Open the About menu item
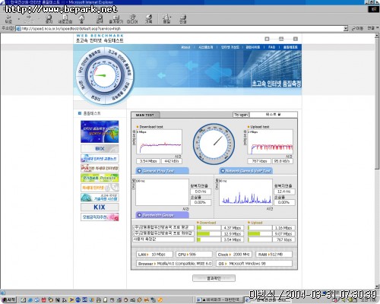Viewport: 380px width, 304px height. click(x=185, y=47)
